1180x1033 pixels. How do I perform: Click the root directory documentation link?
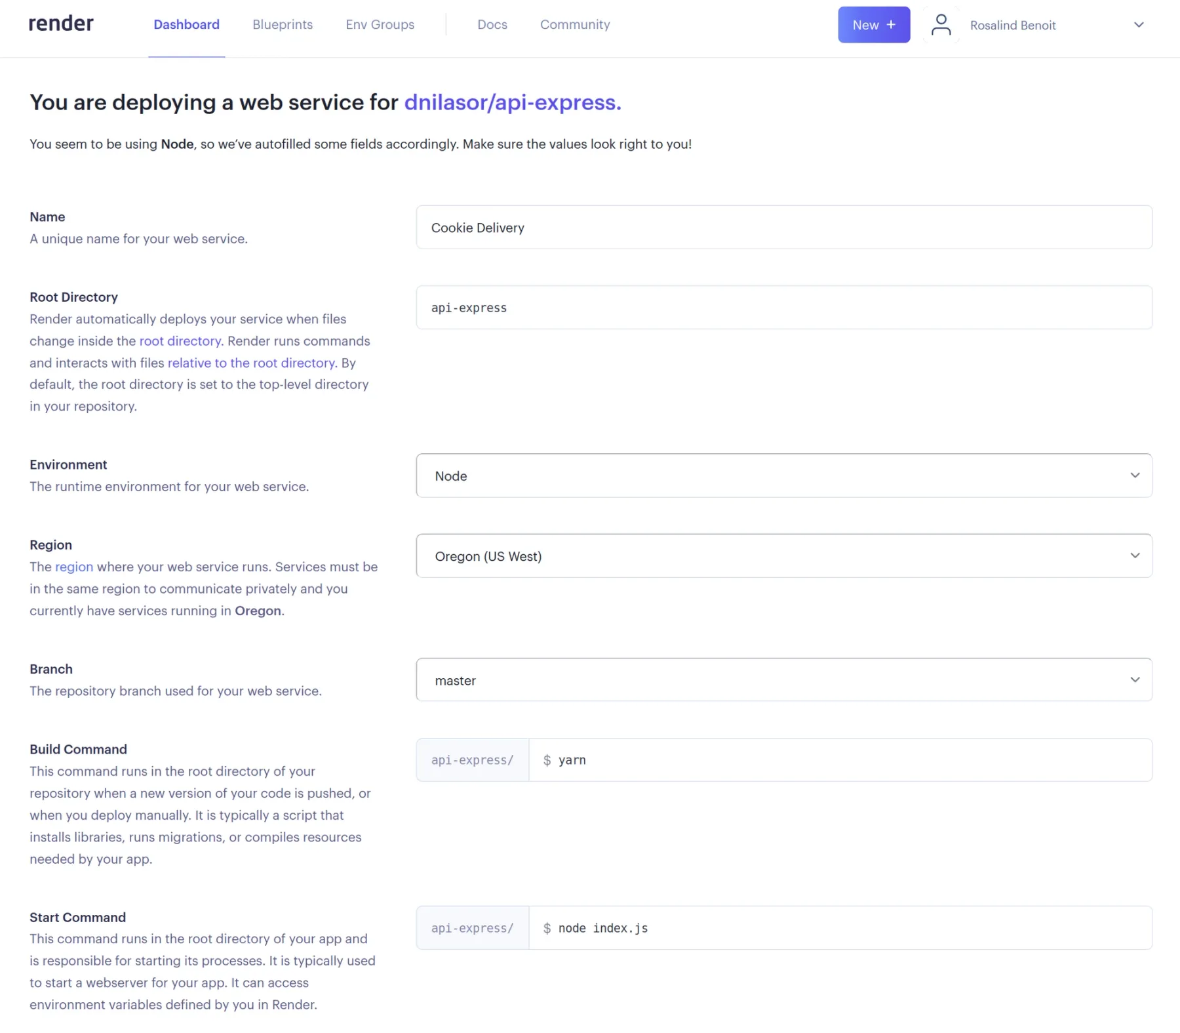180,340
